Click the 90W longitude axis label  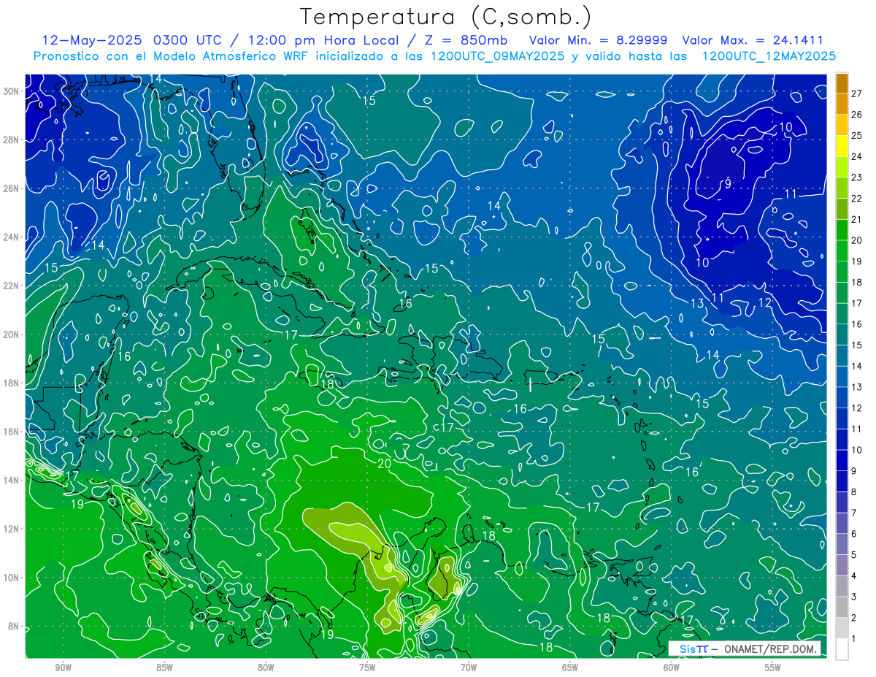[63, 668]
